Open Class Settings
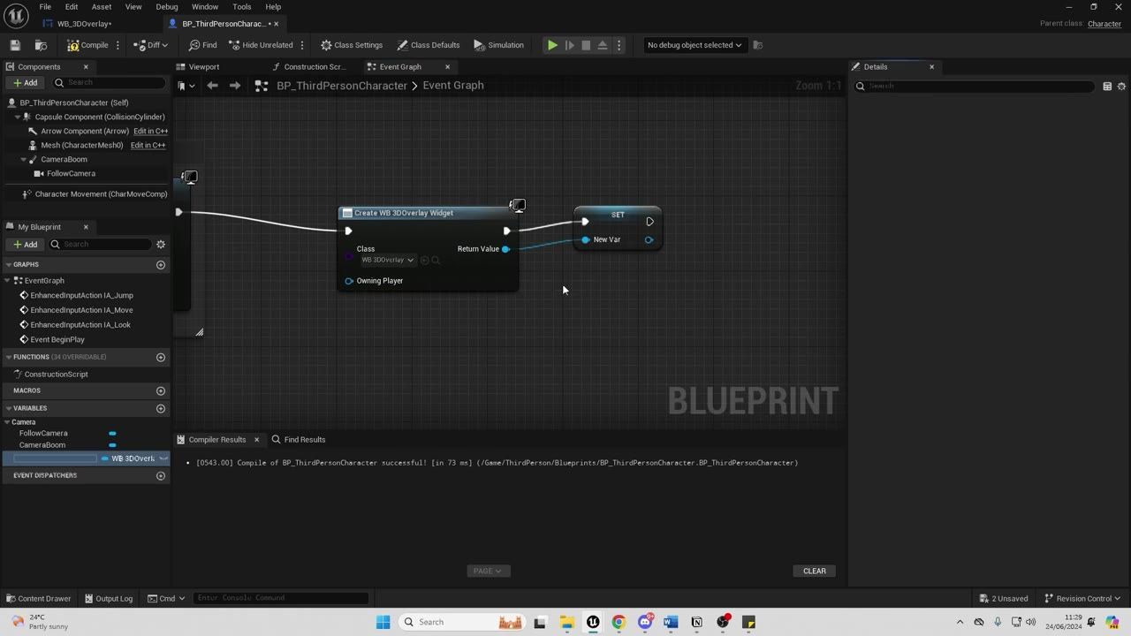 coord(352,45)
